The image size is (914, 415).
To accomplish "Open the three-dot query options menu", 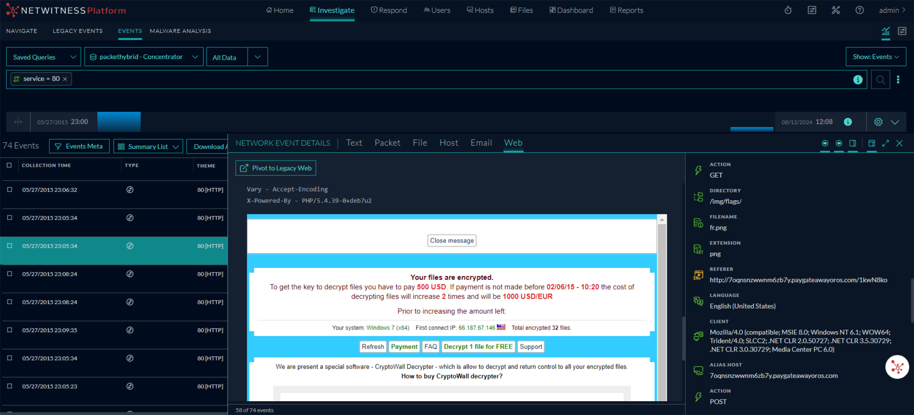I will [898, 79].
